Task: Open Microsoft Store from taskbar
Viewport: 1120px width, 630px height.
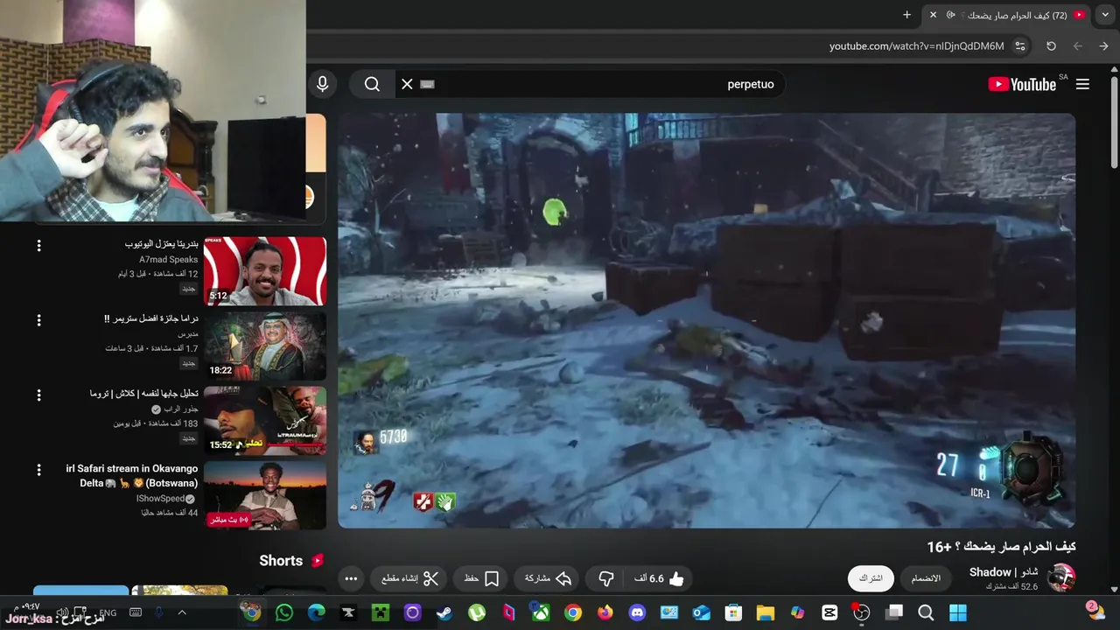Action: [x=733, y=612]
